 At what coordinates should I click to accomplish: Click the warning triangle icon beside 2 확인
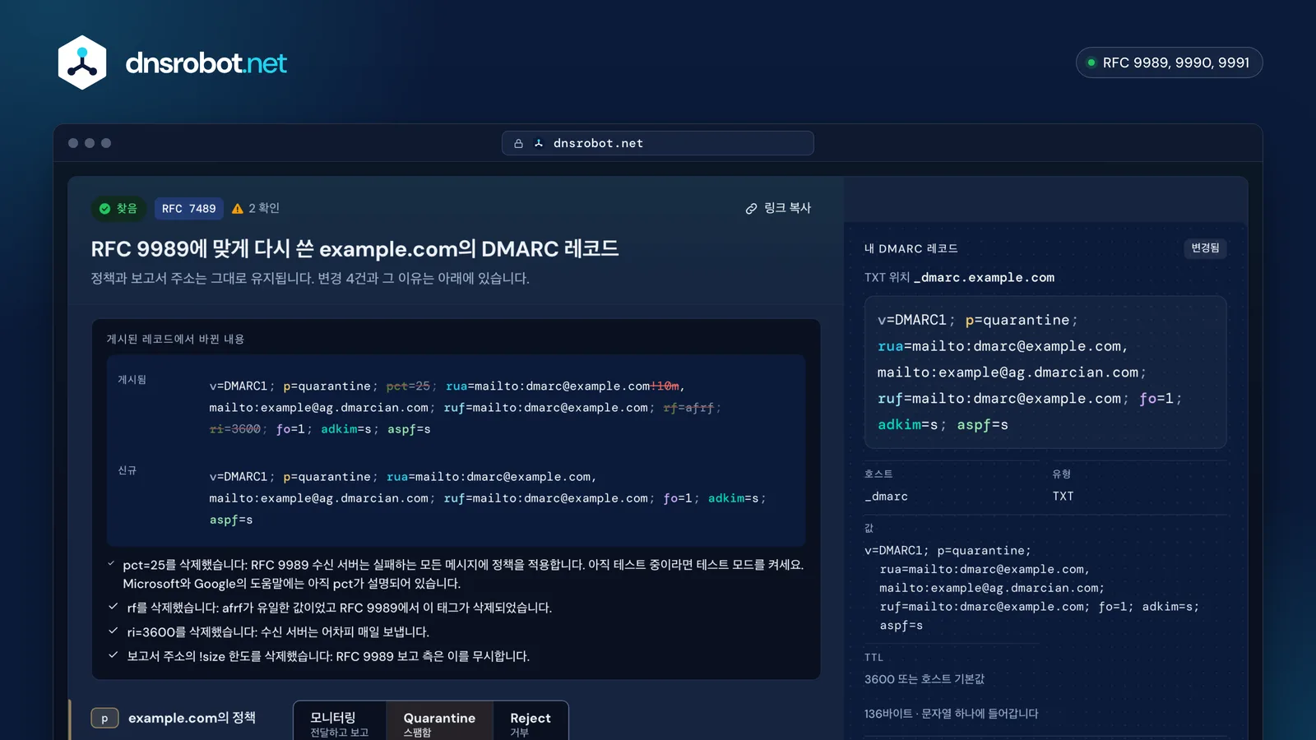tap(238, 209)
